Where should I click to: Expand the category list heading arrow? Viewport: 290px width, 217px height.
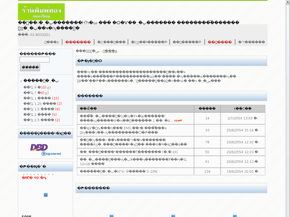click(x=21, y=81)
